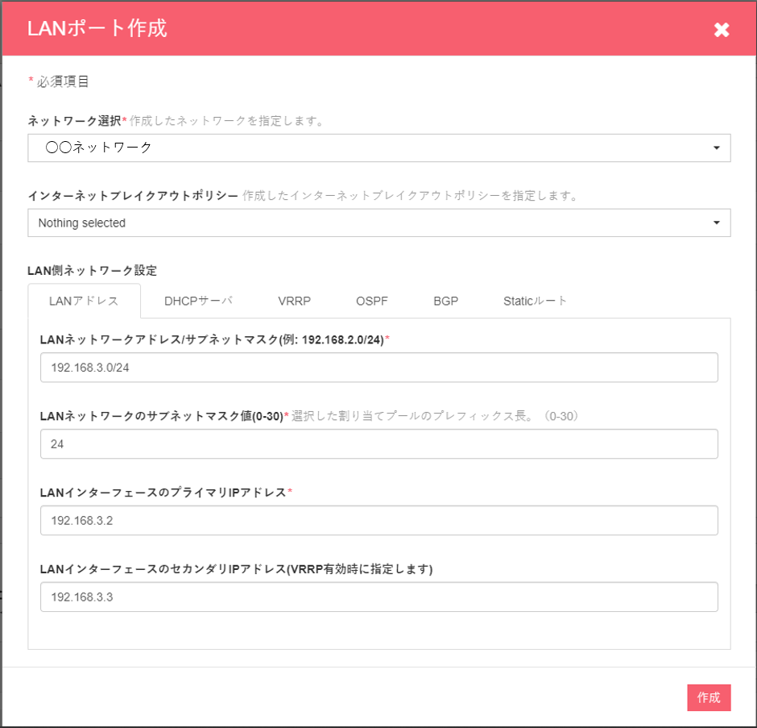Click the secondary IP address field 192.168.3.3

click(379, 597)
